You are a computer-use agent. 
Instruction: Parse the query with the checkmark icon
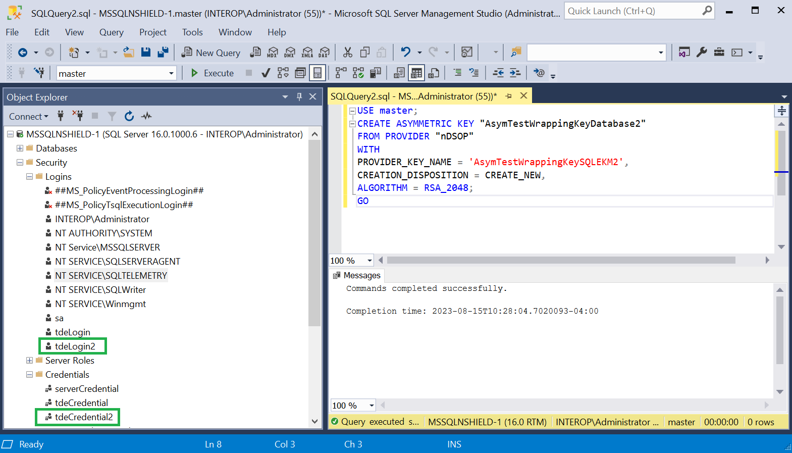coord(266,73)
